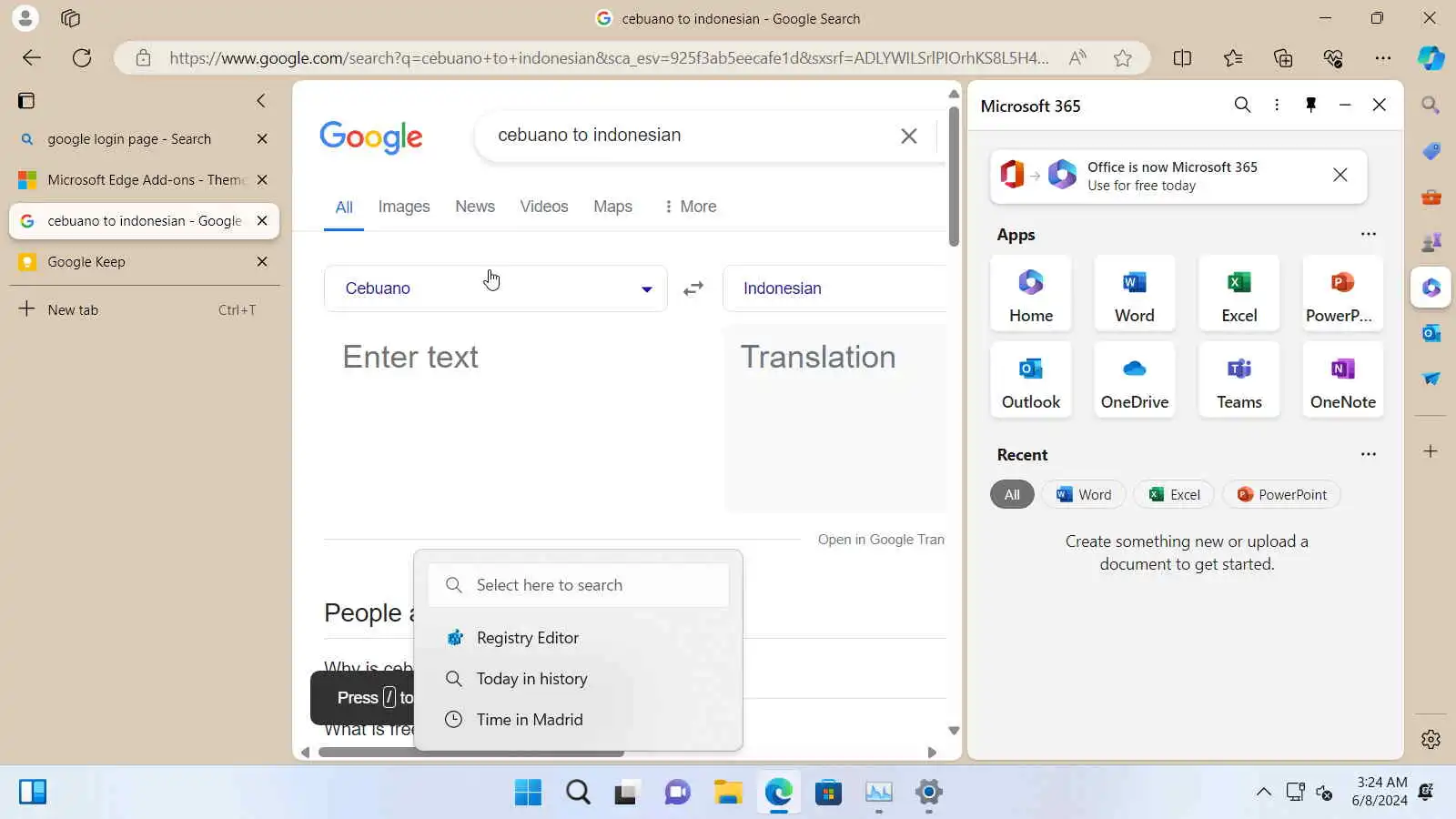Image resolution: width=1456 pixels, height=819 pixels.
Task: Unpin the Microsoft 365 sidebar pane
Action: pos(1310,105)
